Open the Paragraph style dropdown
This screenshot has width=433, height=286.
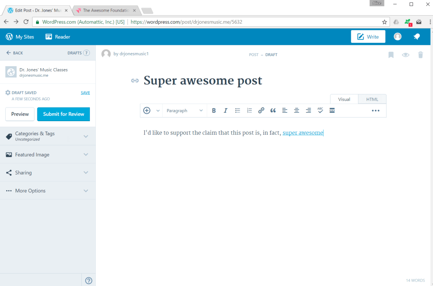[184, 110]
